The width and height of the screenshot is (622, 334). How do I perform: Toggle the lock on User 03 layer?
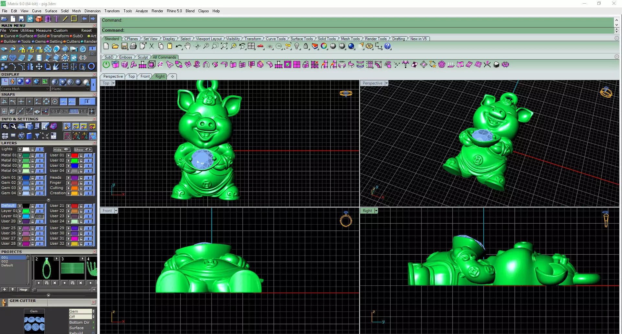[x=81, y=166]
